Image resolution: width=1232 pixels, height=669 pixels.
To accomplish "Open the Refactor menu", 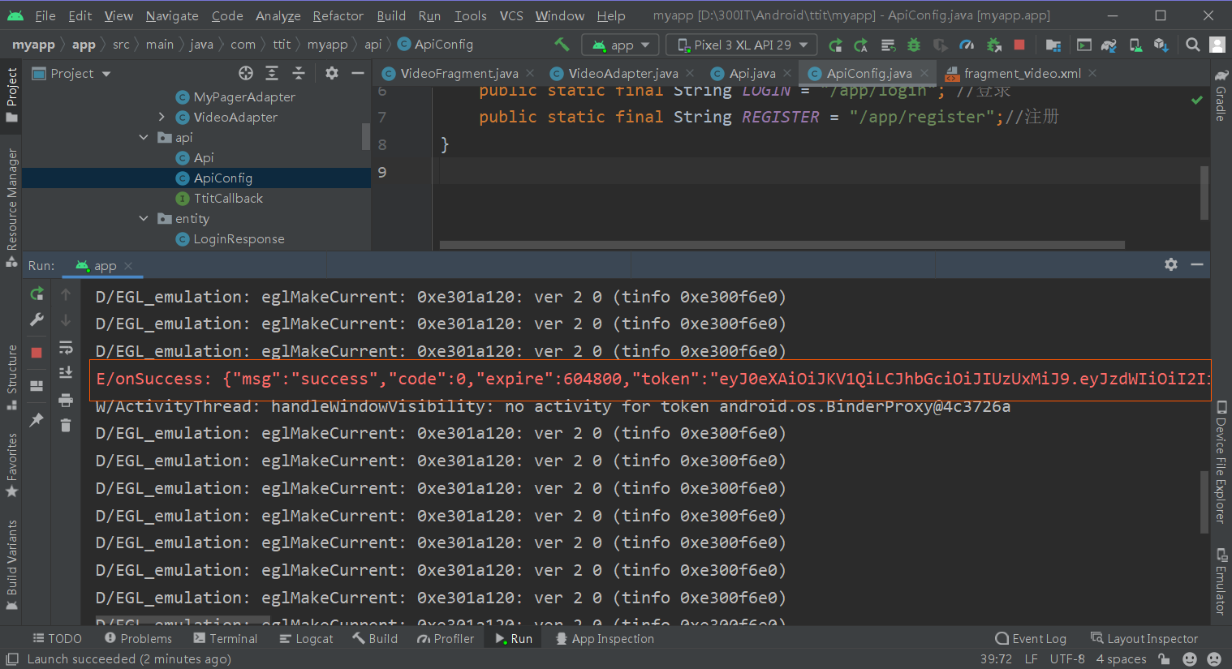I will click(x=338, y=15).
